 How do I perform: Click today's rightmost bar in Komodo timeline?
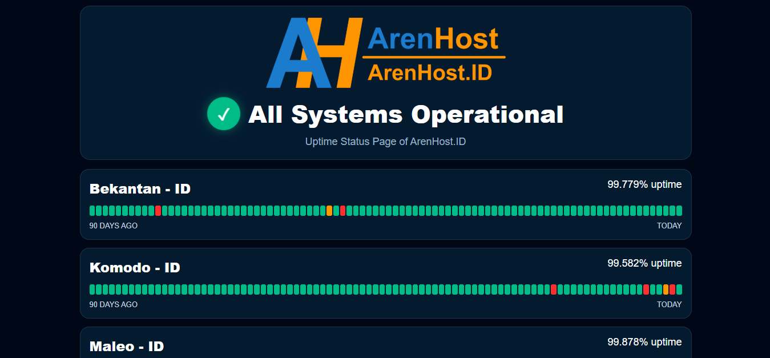(679, 289)
